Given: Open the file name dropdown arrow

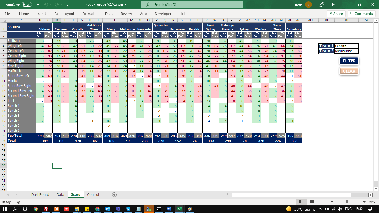Looking at the screenshot, I should point(126,5).
